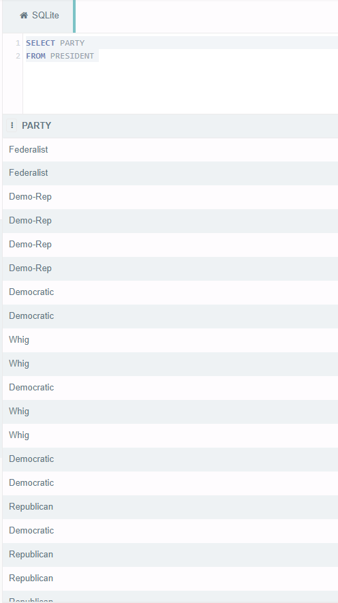Select Republican row between two Democratic rows
The image size is (338, 603).
[x=170, y=507]
